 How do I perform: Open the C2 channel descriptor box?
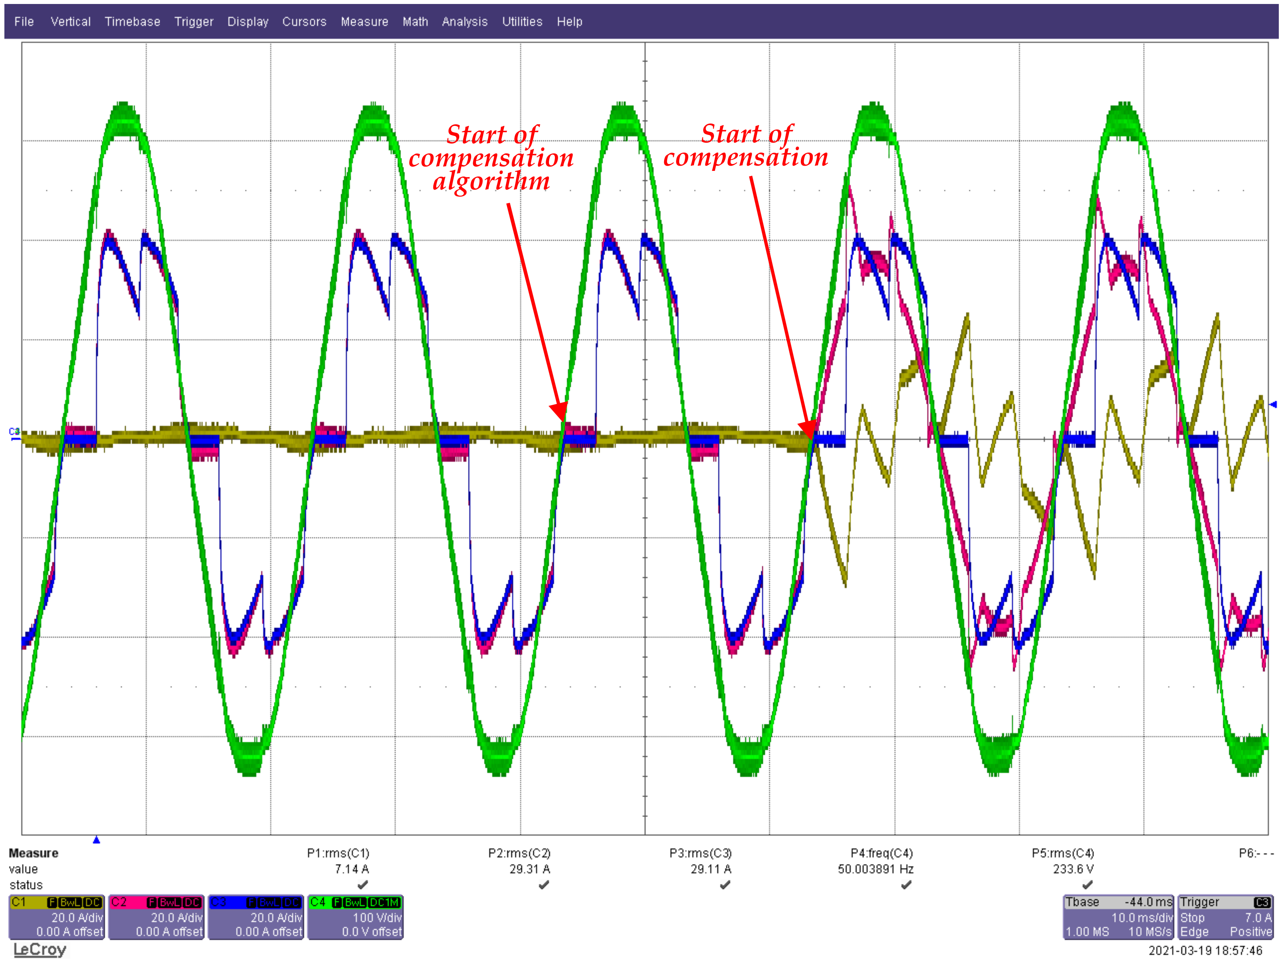click(156, 917)
